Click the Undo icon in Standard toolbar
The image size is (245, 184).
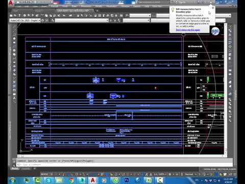(64, 15)
